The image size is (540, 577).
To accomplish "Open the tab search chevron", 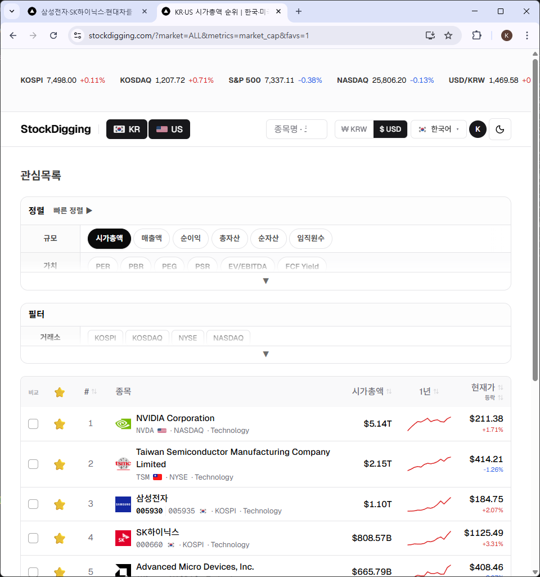I will (x=12, y=11).
